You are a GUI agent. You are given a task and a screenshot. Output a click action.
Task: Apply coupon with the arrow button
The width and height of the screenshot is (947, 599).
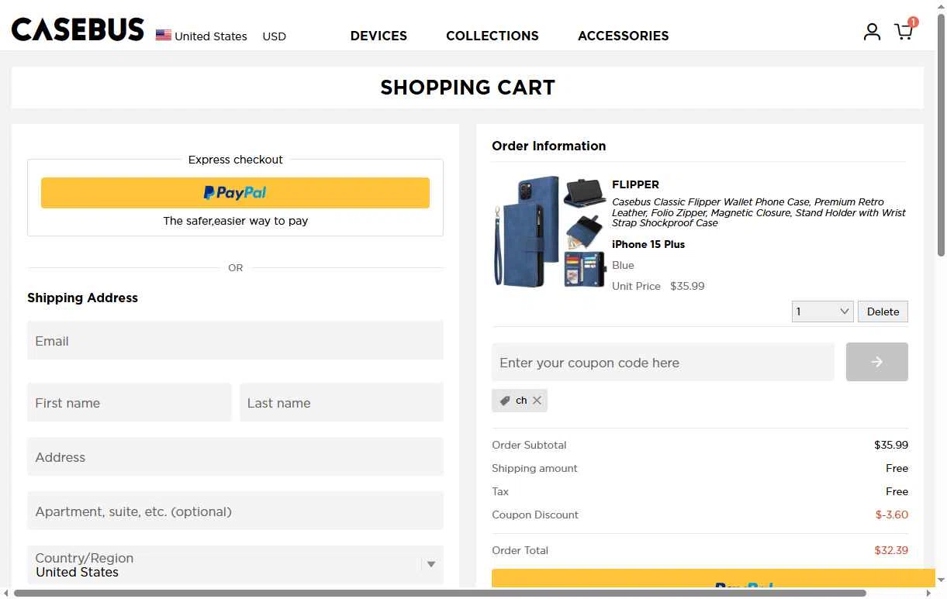(x=876, y=362)
